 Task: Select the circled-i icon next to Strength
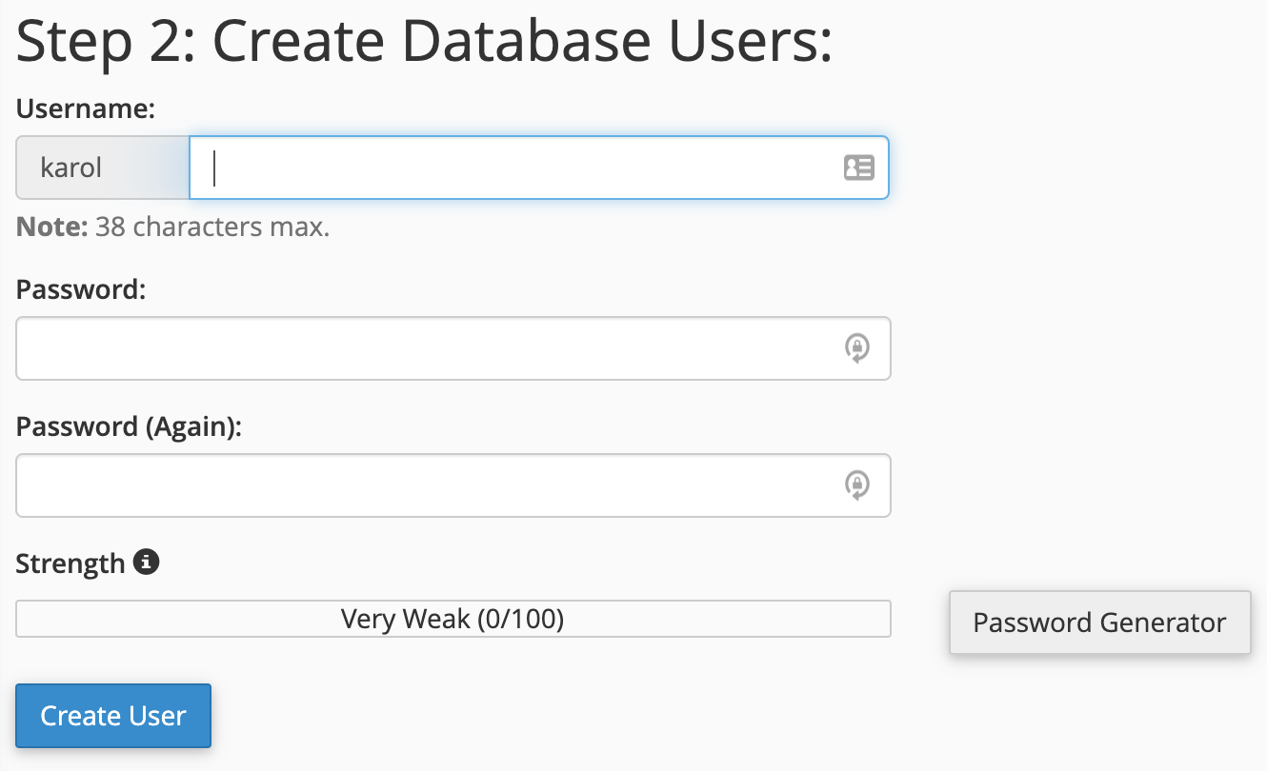pos(145,563)
